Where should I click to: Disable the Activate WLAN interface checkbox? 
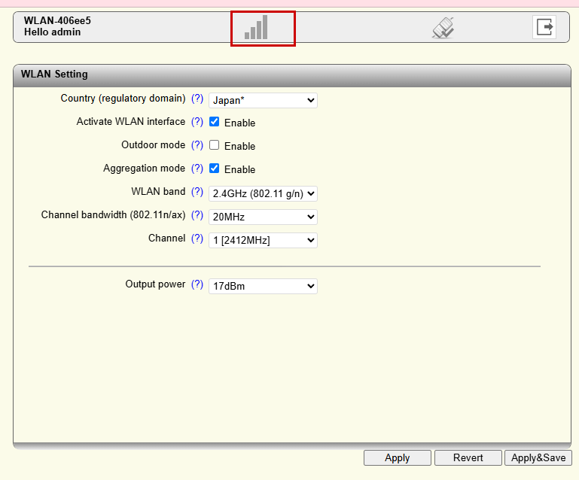pyautogui.click(x=215, y=122)
